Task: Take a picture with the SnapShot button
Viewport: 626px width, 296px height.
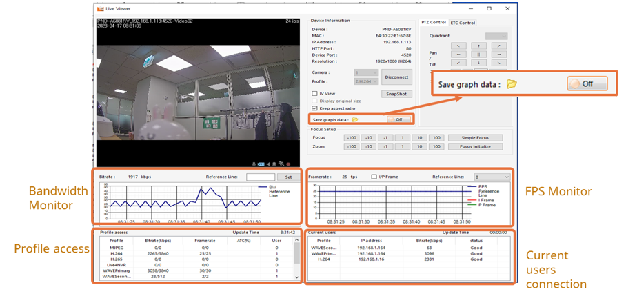Action: [396, 94]
